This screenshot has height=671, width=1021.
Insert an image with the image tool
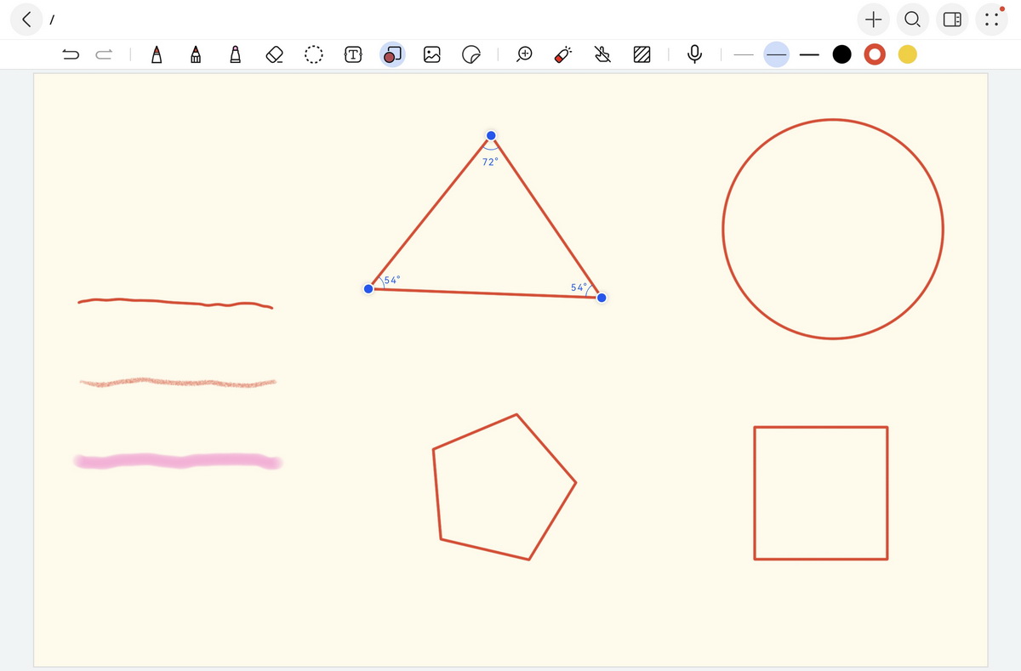(432, 55)
